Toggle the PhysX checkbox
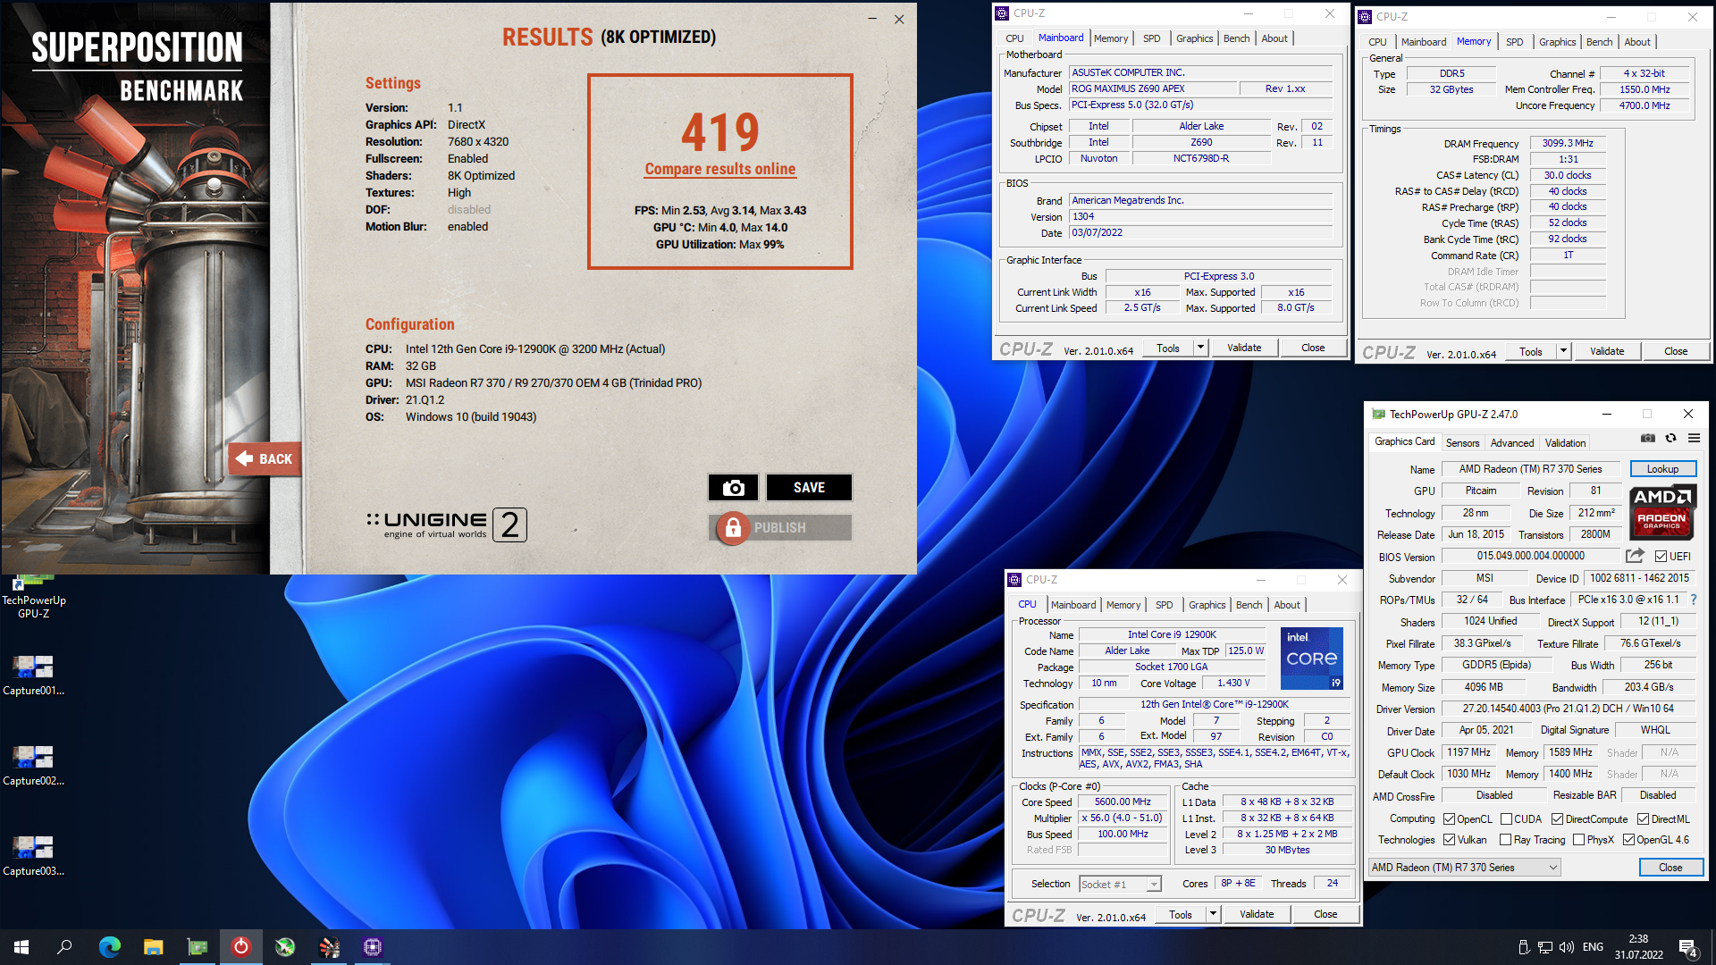1716x965 pixels. [x=1578, y=839]
